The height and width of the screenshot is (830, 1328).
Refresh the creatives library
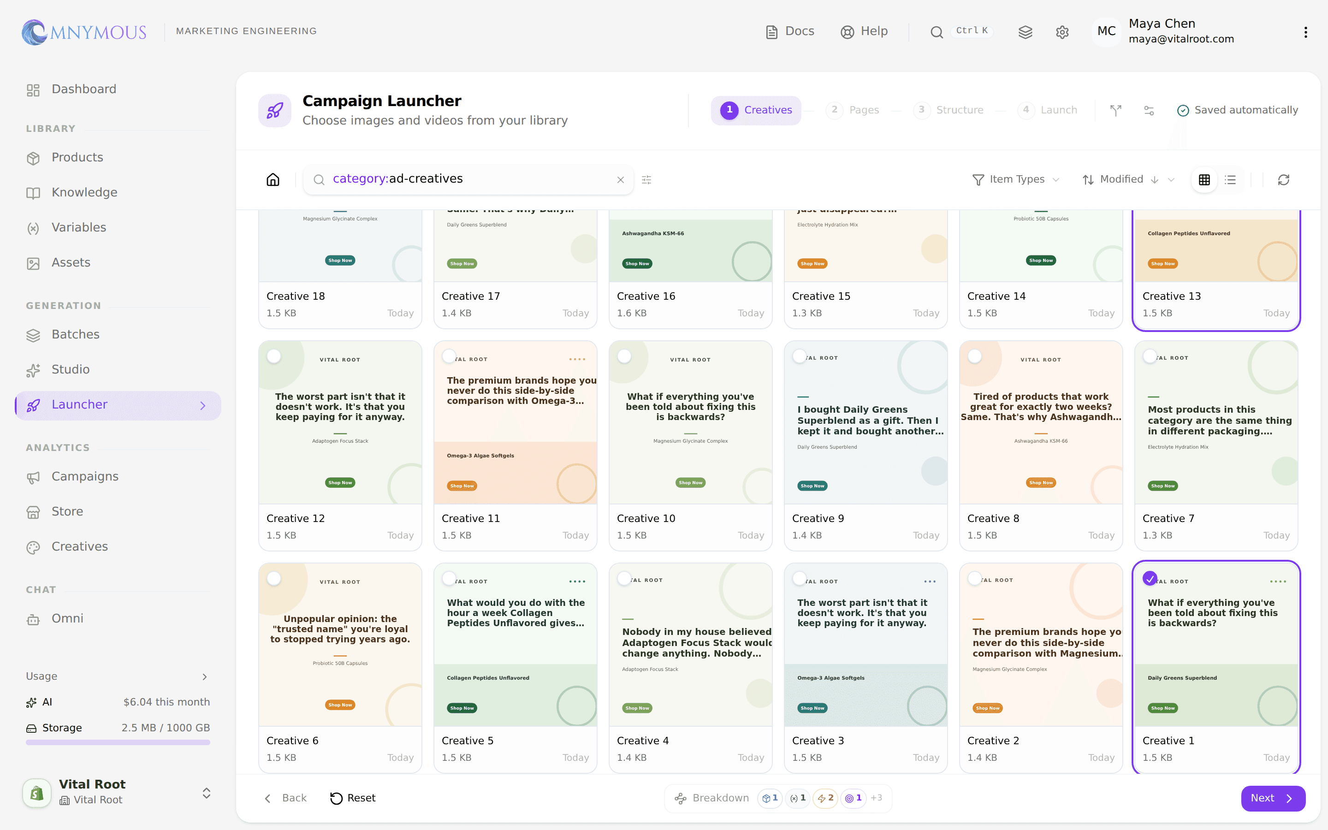pyautogui.click(x=1284, y=179)
